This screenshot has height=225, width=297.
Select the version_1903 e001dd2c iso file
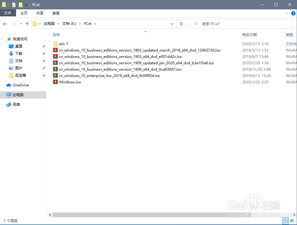(x=120, y=57)
